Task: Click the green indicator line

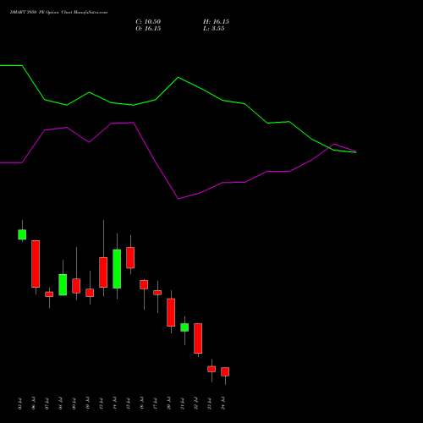Action: [178, 77]
